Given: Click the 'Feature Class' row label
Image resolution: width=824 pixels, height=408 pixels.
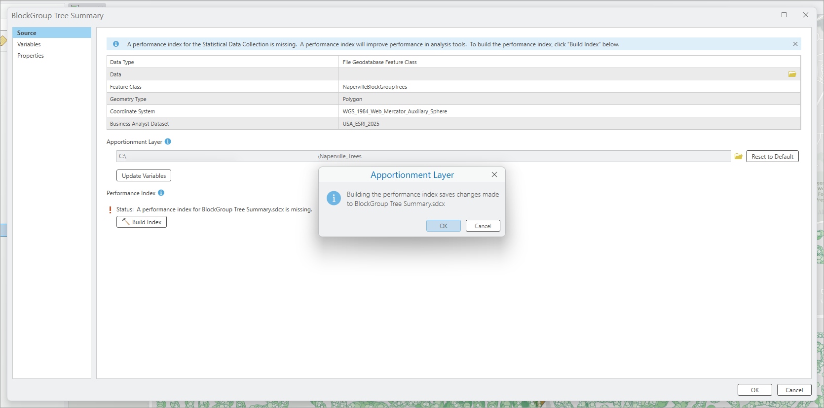Looking at the screenshot, I should pyautogui.click(x=126, y=87).
